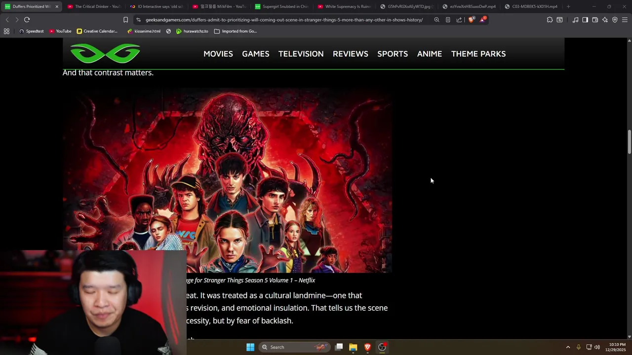Open SPORTS in the site navigation
The width and height of the screenshot is (632, 355).
[393, 54]
